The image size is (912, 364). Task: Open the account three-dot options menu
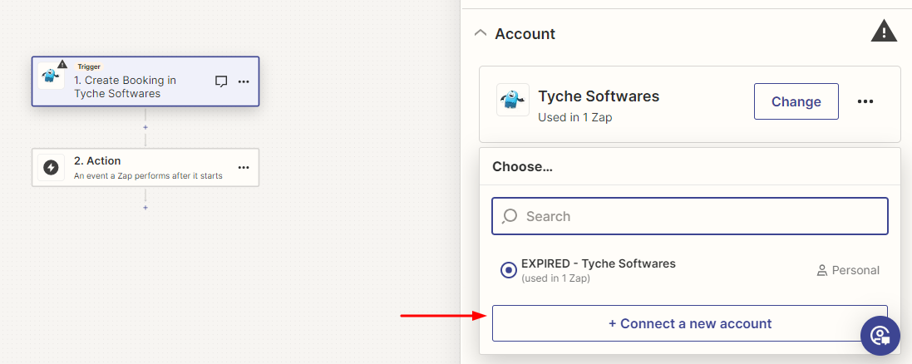click(865, 101)
